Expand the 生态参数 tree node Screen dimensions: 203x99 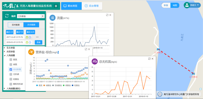click(5, 48)
